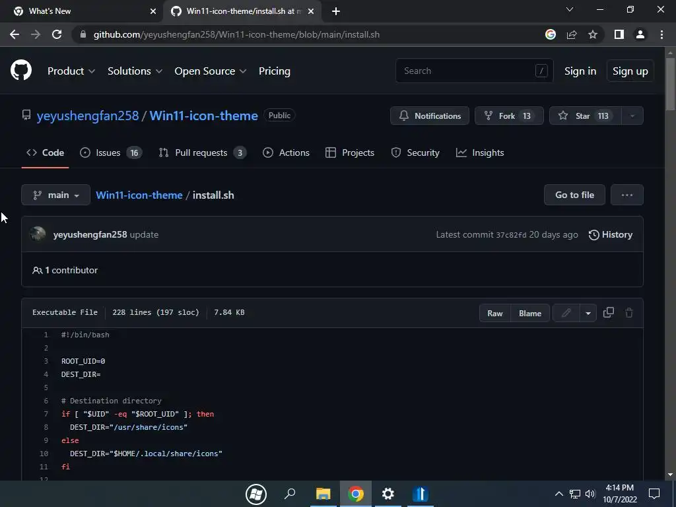The image size is (676, 507).
Task: Open the notification center icon
Action: (654, 494)
